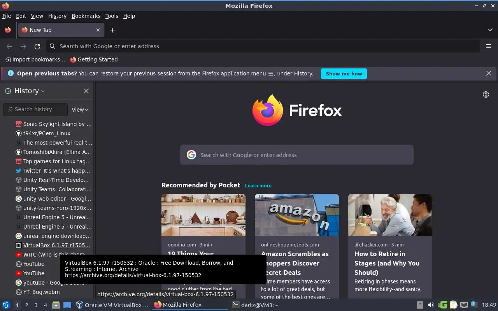Image resolution: width=498 pixels, height=311 pixels.
Task: Switch to dartz@VM3 terminal taskbar window
Action: coord(256,305)
